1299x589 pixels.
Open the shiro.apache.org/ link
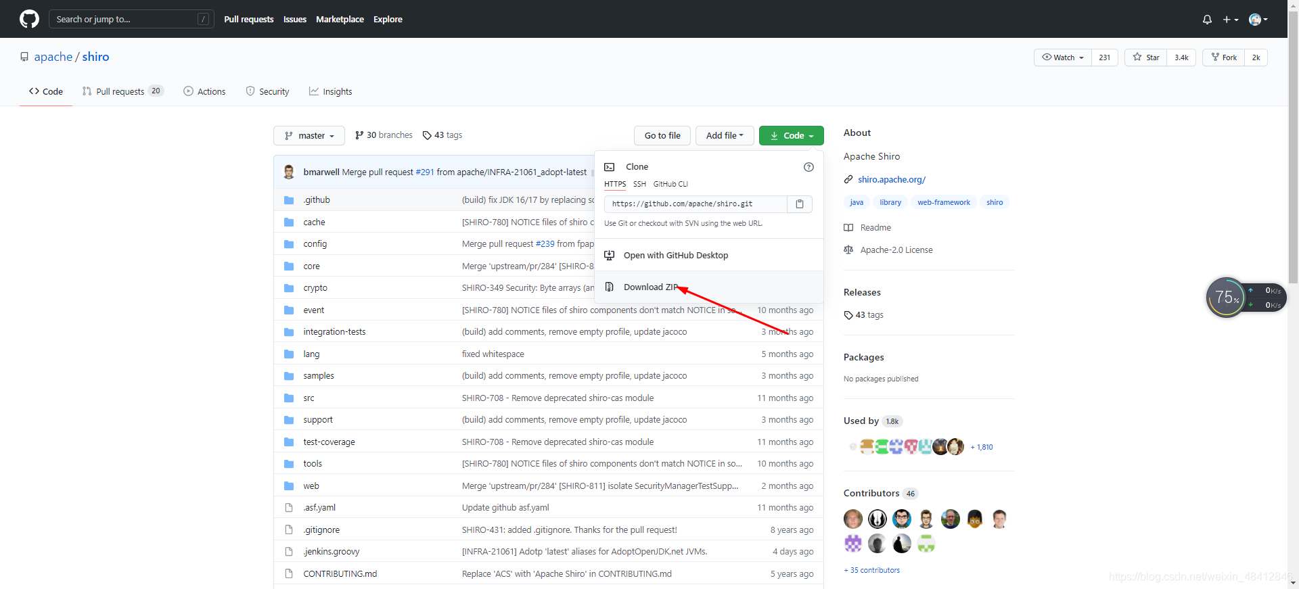(892, 179)
